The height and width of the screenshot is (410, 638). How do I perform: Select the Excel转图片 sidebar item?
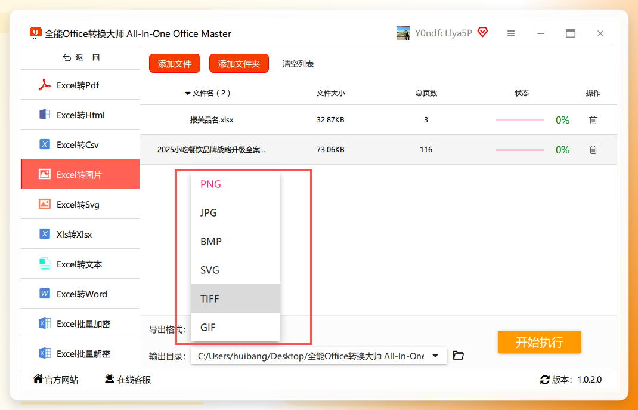click(x=80, y=174)
